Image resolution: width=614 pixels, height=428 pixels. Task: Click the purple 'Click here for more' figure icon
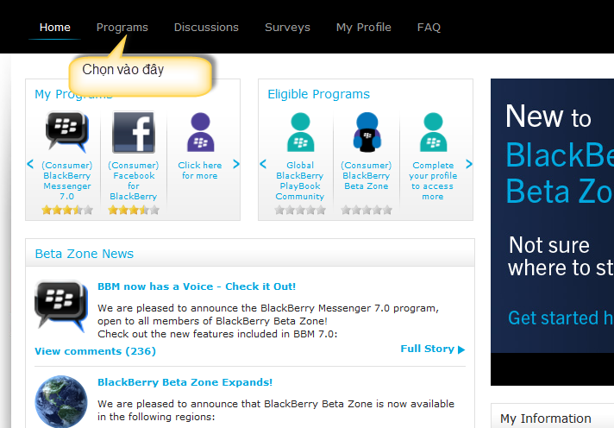(x=200, y=132)
